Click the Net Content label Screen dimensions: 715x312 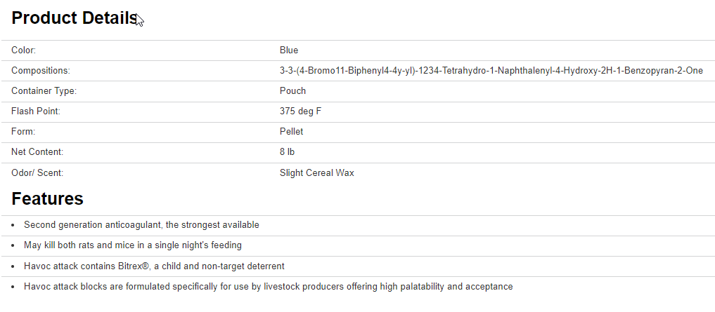click(37, 152)
